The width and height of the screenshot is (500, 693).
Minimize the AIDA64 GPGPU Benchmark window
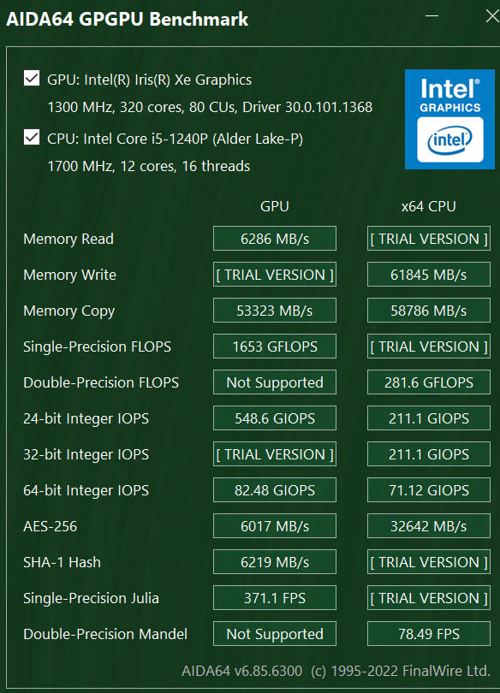point(432,16)
